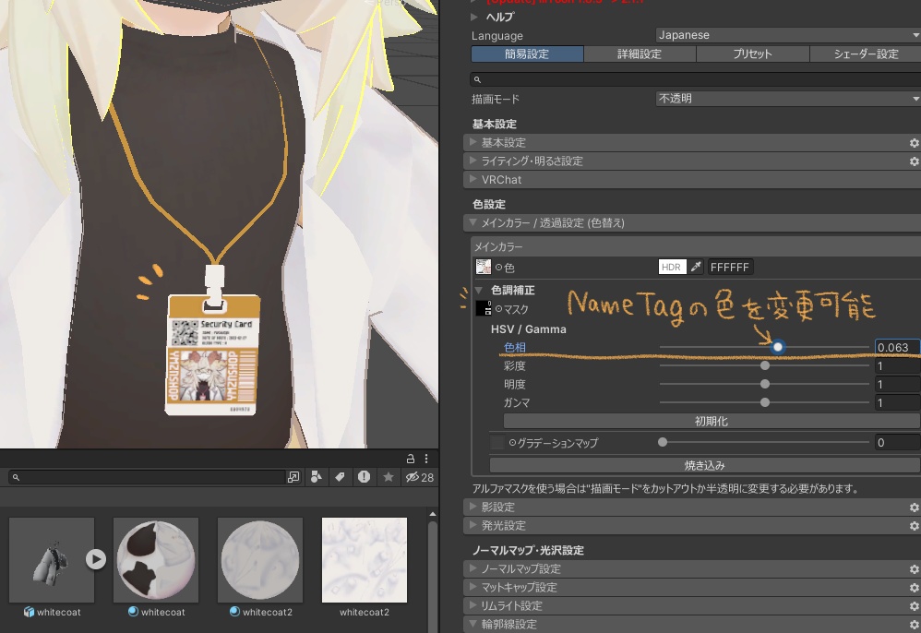
Task: Click the main color texture thumbnail
Action: coord(484,268)
